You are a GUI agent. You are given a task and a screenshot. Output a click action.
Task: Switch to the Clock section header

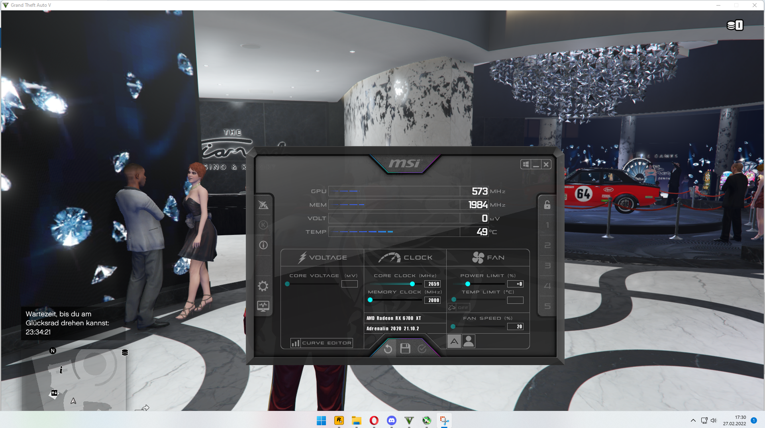point(405,258)
